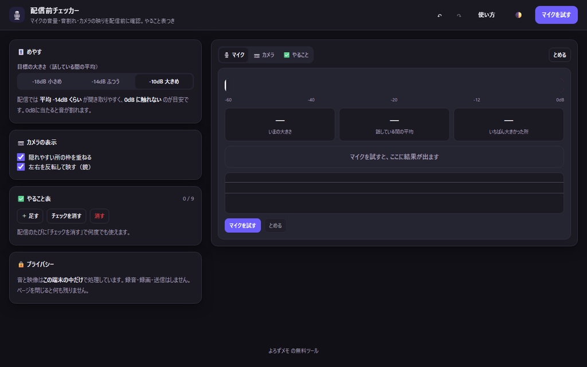
Task: Switch to the カメラ tab
Action: pyautogui.click(x=264, y=55)
